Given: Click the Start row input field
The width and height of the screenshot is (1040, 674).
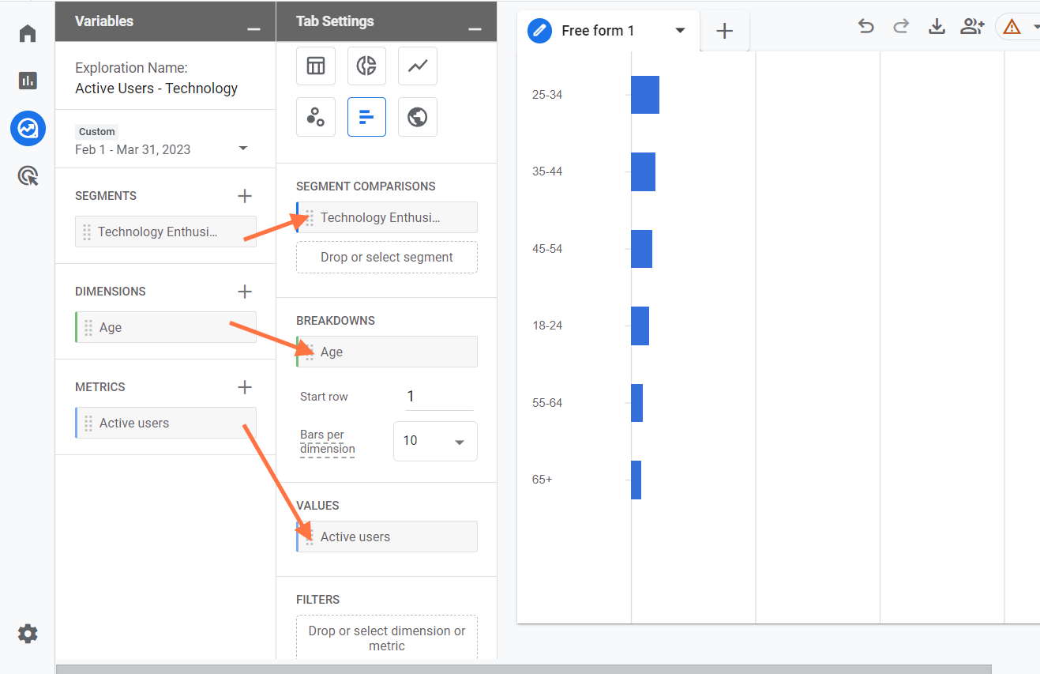Looking at the screenshot, I should (439, 397).
